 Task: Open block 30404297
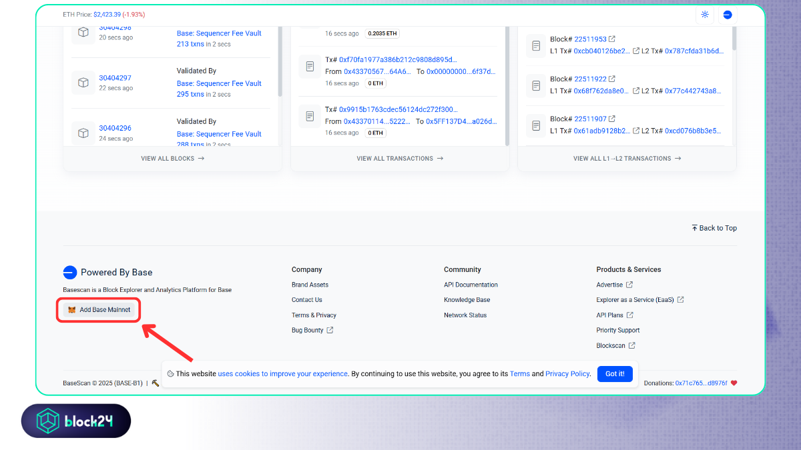[115, 78]
